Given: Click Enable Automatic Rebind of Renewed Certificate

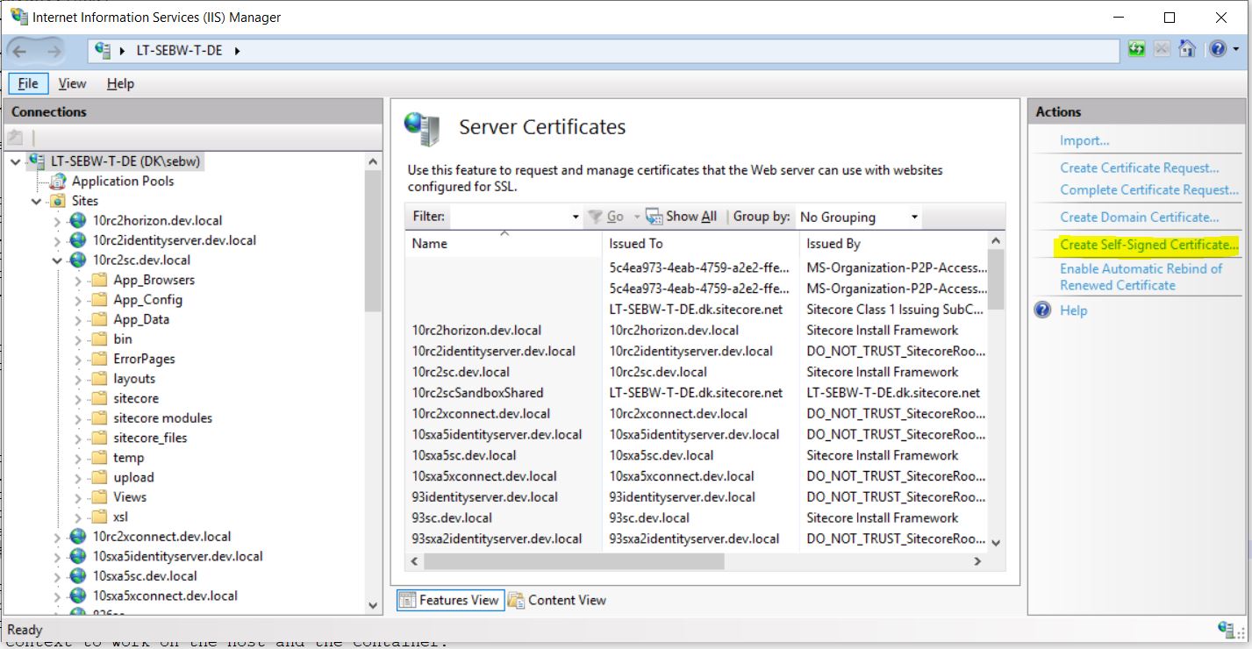Looking at the screenshot, I should point(1141,277).
